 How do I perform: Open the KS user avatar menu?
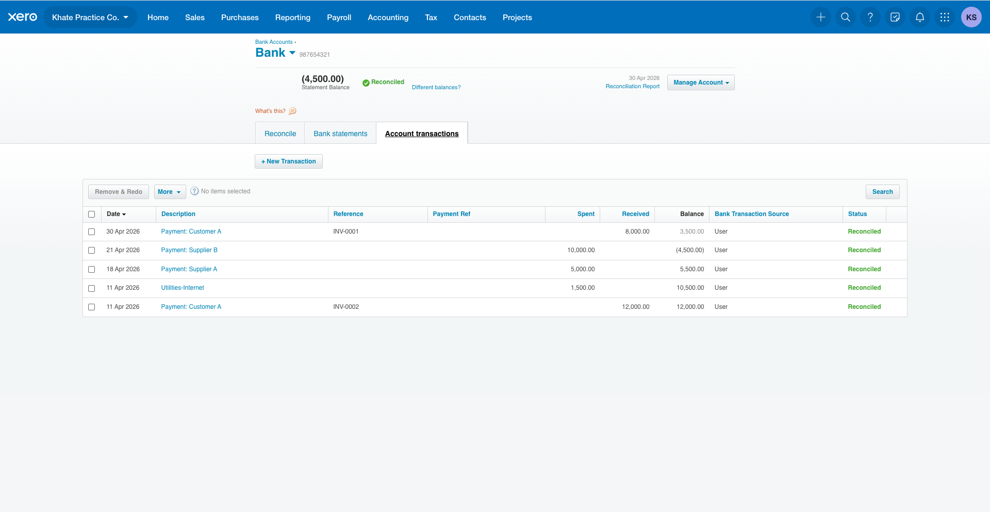pos(971,17)
